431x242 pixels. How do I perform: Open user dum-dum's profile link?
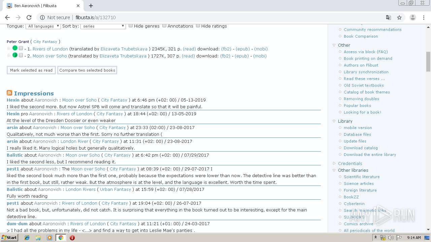tap(17, 224)
